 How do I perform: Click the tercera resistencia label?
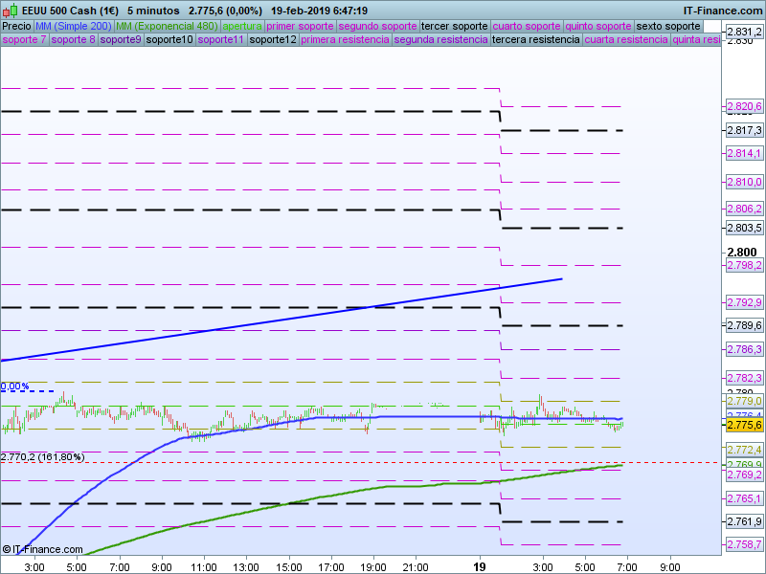(535, 40)
